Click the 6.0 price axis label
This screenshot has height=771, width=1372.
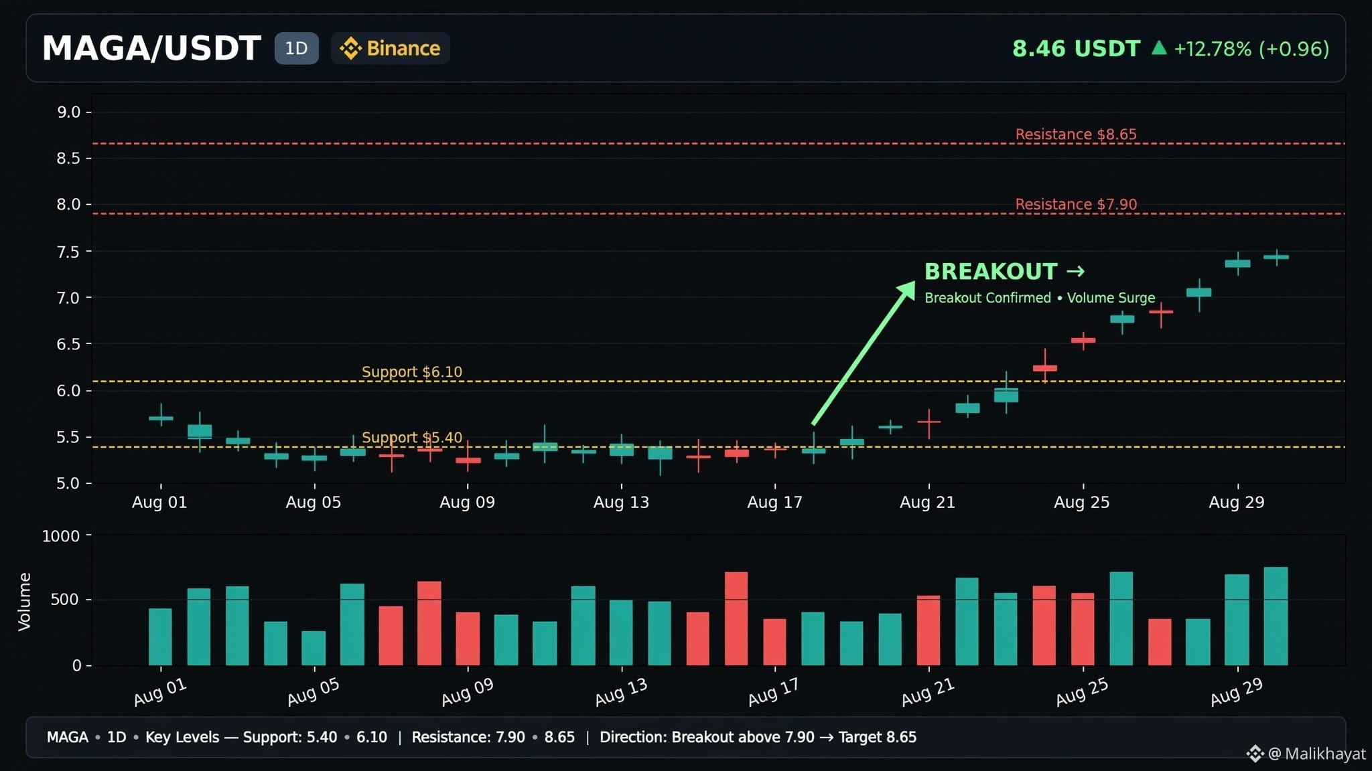tap(68, 390)
